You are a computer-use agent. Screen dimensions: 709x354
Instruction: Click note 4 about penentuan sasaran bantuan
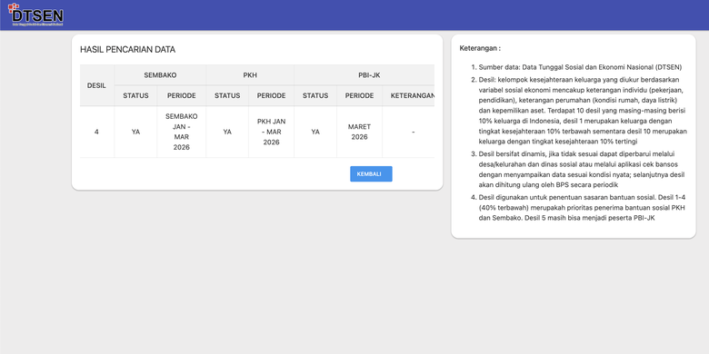click(583, 207)
